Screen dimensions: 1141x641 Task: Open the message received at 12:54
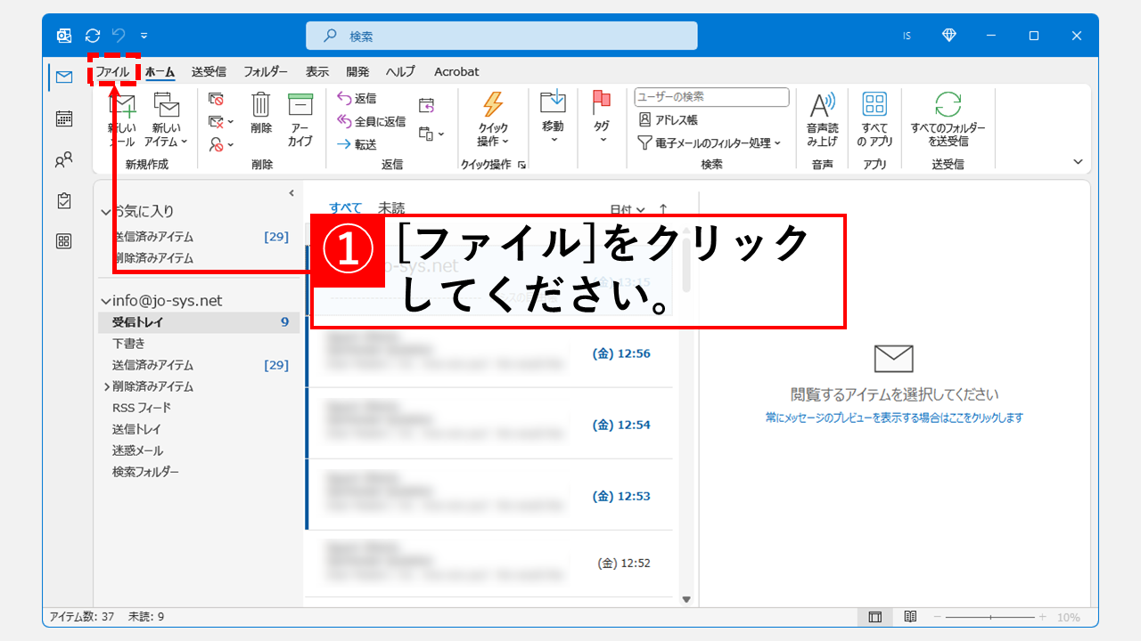489,424
